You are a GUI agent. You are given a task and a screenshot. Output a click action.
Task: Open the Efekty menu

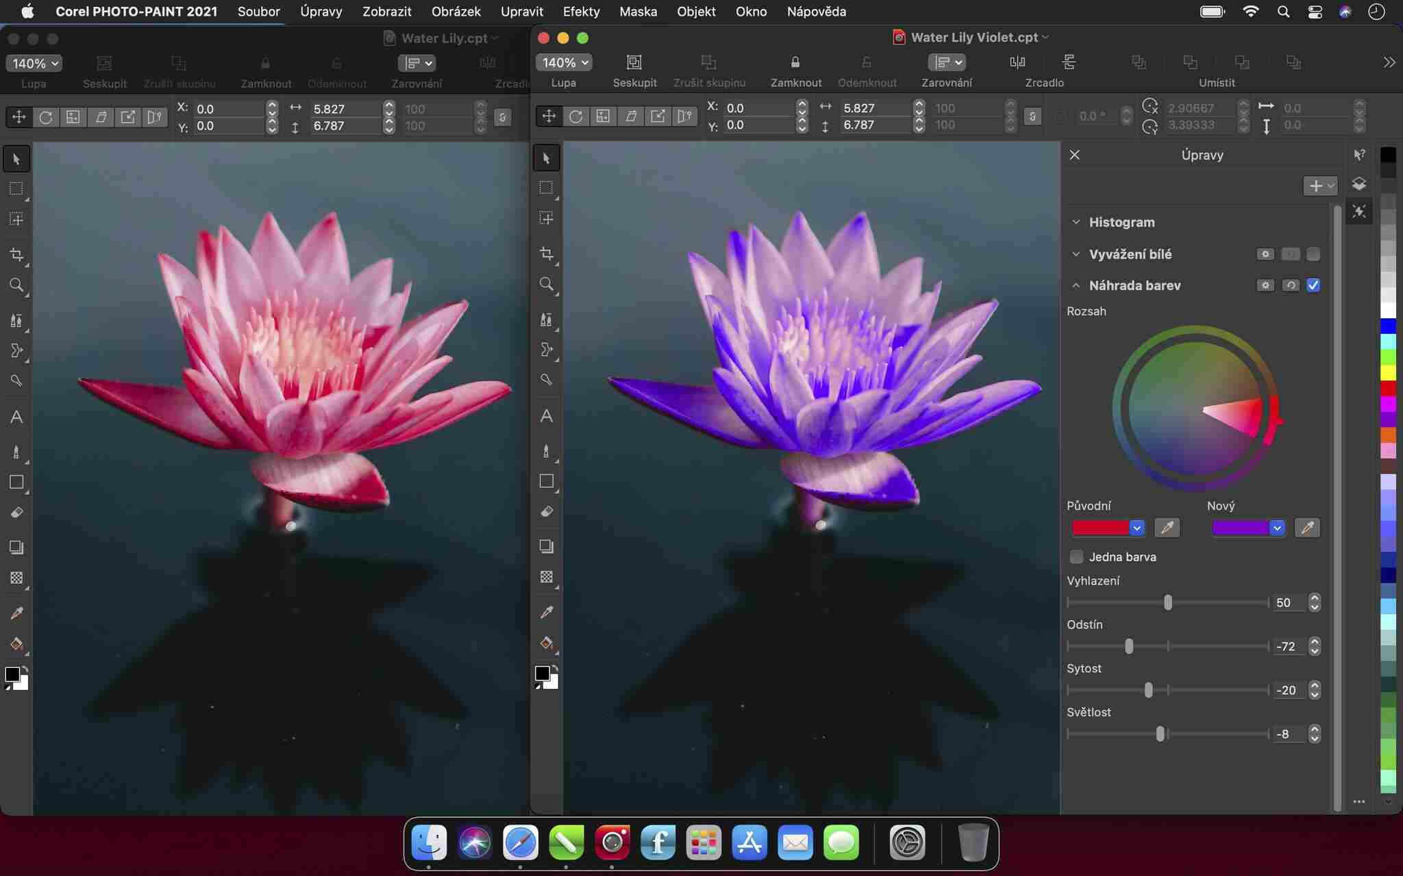point(581,12)
